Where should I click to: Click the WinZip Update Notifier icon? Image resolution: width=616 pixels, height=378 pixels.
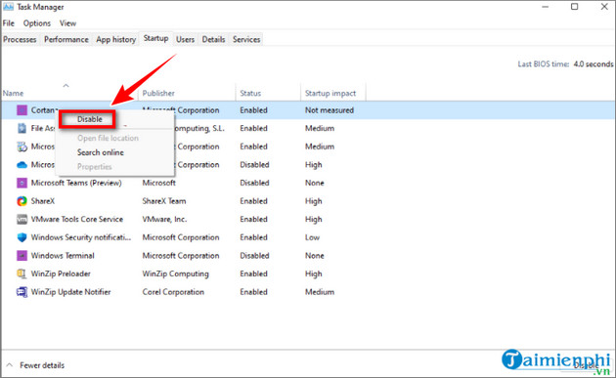pyautogui.click(x=22, y=292)
